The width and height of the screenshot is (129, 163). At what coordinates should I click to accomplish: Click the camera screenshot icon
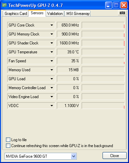[x=122, y=13]
